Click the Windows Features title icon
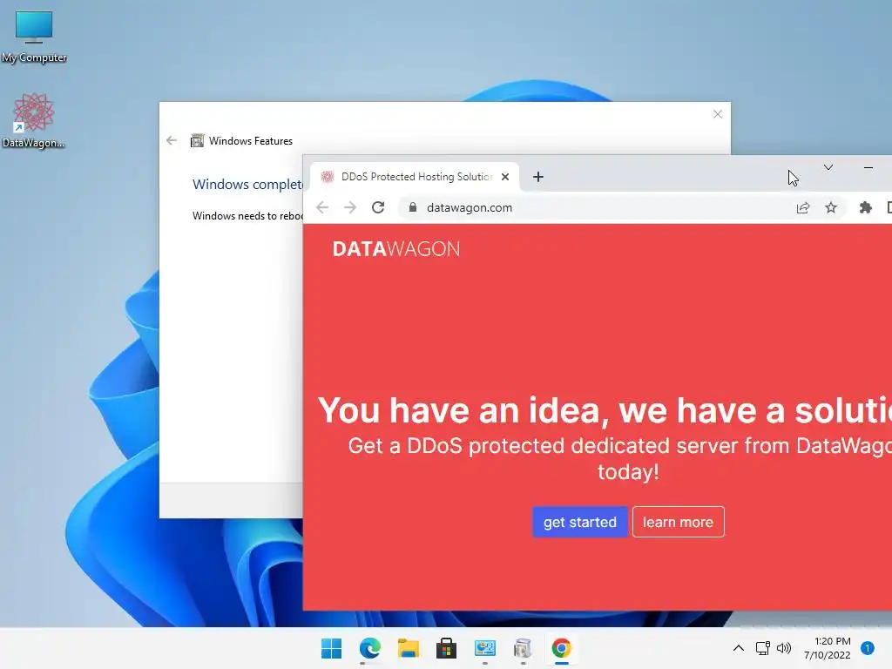This screenshot has height=669, width=892. tap(198, 140)
